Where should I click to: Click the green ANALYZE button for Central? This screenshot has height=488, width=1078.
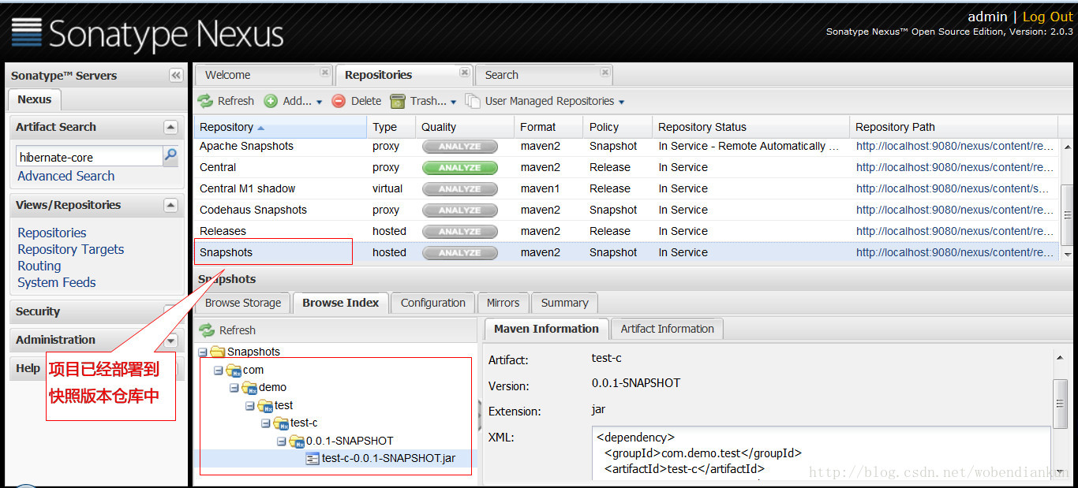[x=460, y=167]
